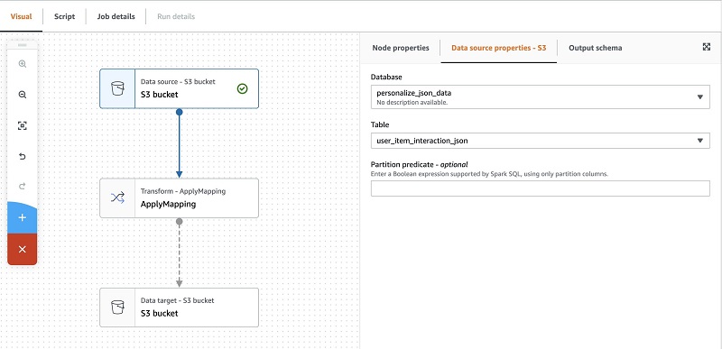Click the redo arrow icon
The height and width of the screenshot is (349, 722).
22,187
